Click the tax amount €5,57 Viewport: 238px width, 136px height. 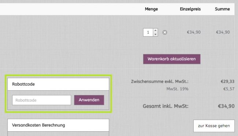click(229, 89)
